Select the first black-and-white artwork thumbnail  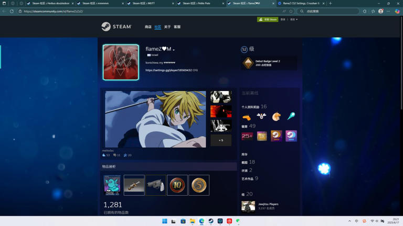pyautogui.click(x=221, y=97)
